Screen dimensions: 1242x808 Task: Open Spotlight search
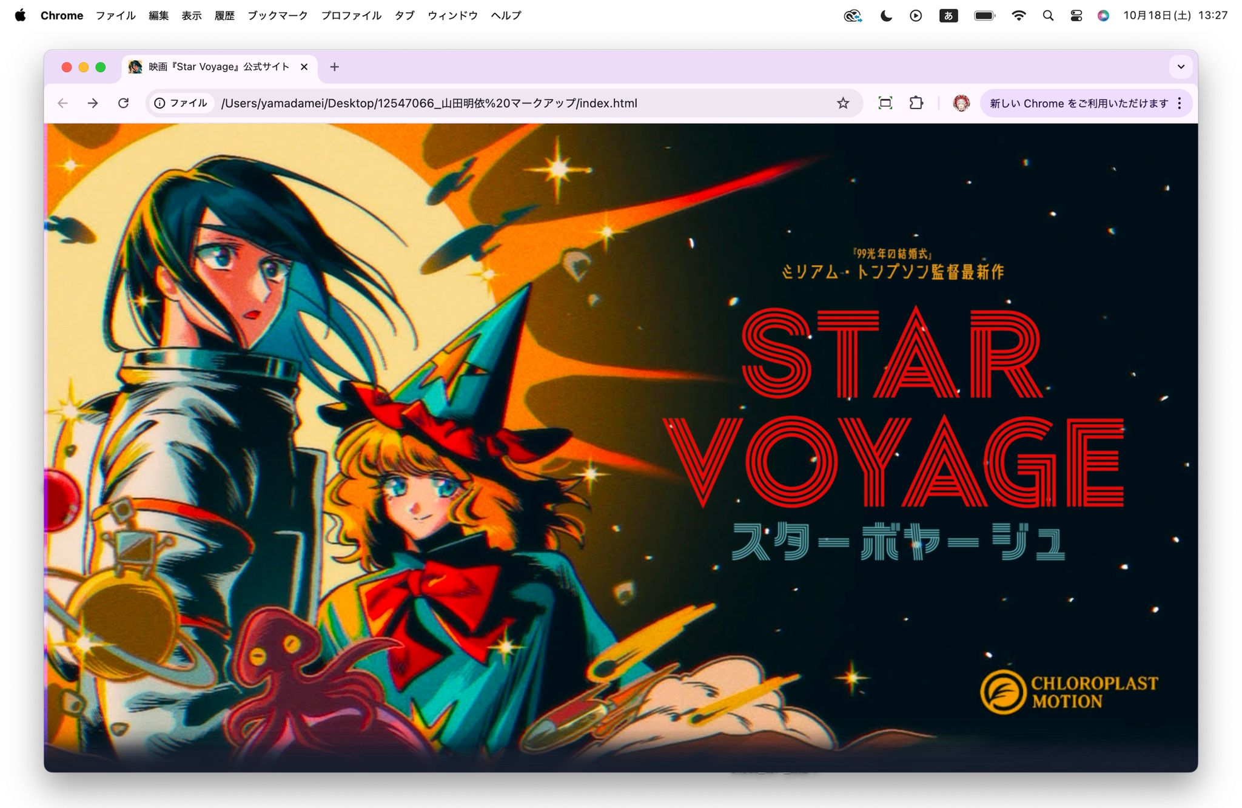click(x=1048, y=16)
